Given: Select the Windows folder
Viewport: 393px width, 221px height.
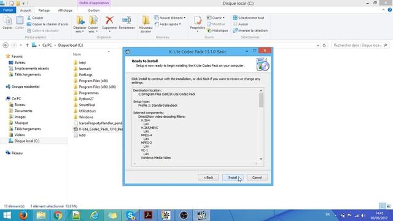Looking at the screenshot, I should pyautogui.click(x=86, y=117).
